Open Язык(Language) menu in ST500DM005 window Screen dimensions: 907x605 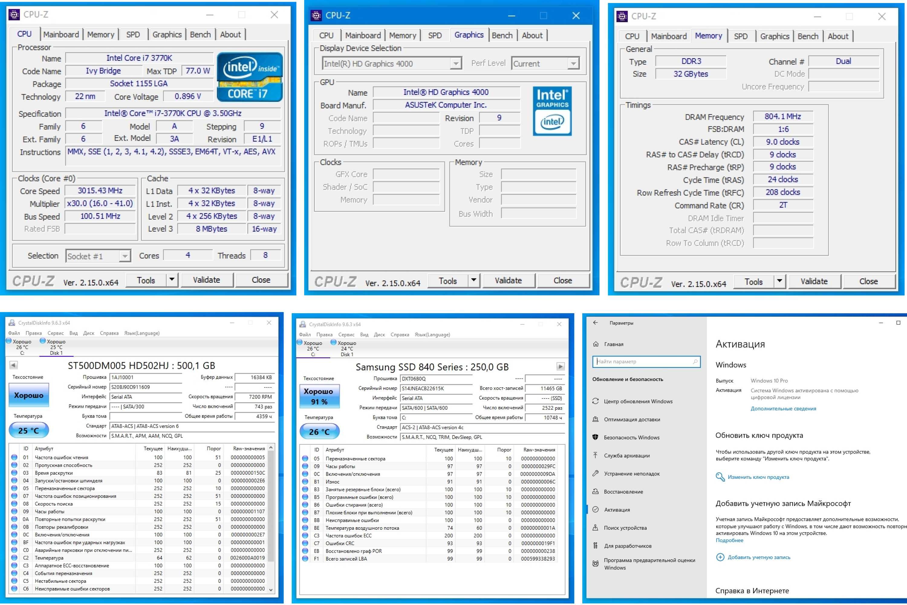click(x=141, y=333)
